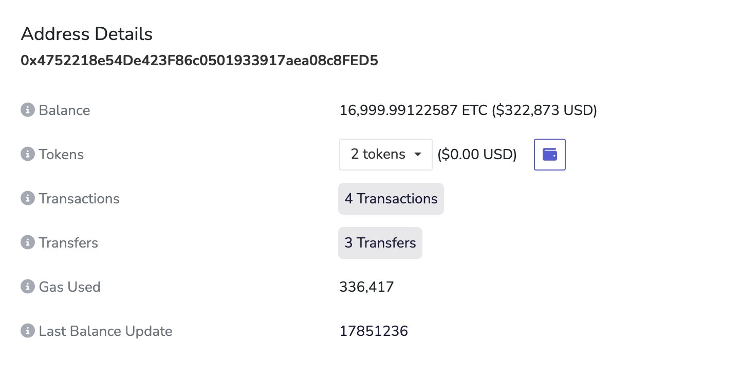This screenshot has width=740, height=377.
Task: Click the Gas Used label text
Action: [69, 287]
